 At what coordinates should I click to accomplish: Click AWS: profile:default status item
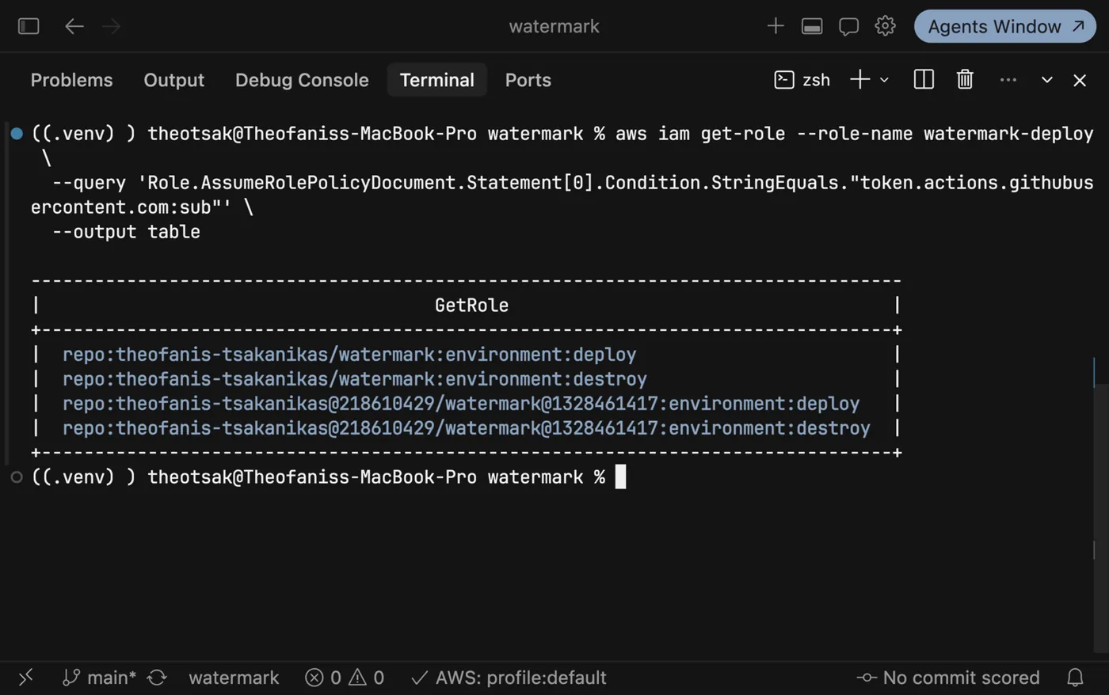click(x=509, y=678)
